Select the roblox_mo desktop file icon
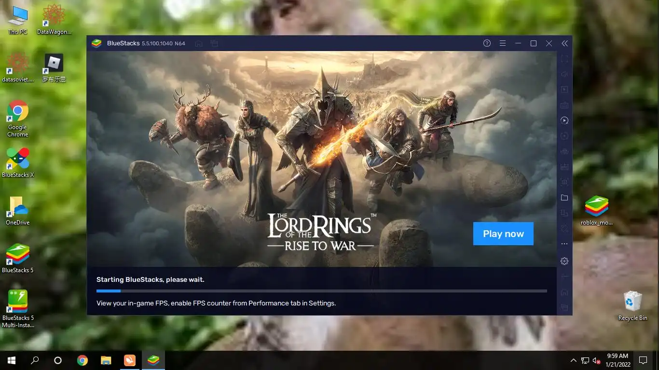This screenshot has height=370, width=659. coord(597,211)
